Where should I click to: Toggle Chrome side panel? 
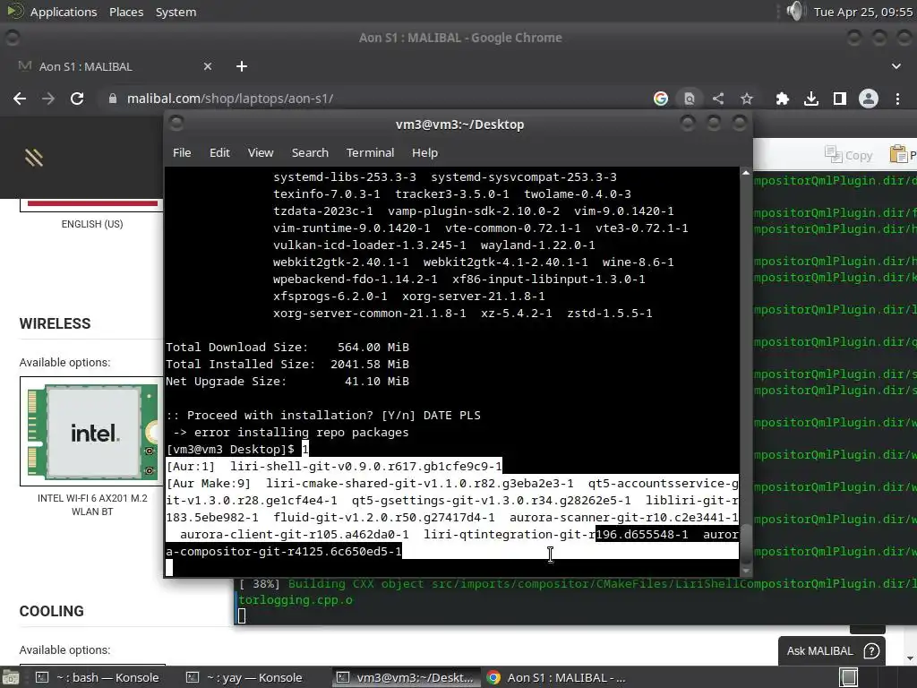point(840,99)
